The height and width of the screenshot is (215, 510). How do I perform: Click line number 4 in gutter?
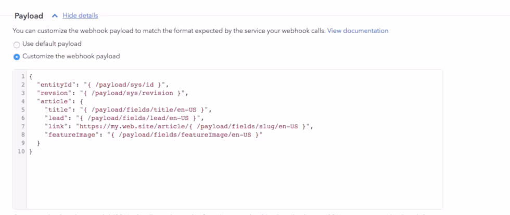(23, 102)
